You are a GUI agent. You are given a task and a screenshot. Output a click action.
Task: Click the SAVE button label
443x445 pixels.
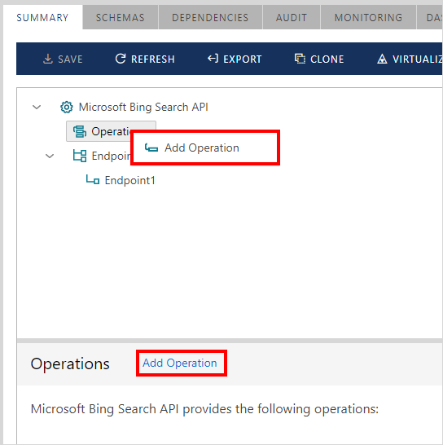(x=70, y=59)
